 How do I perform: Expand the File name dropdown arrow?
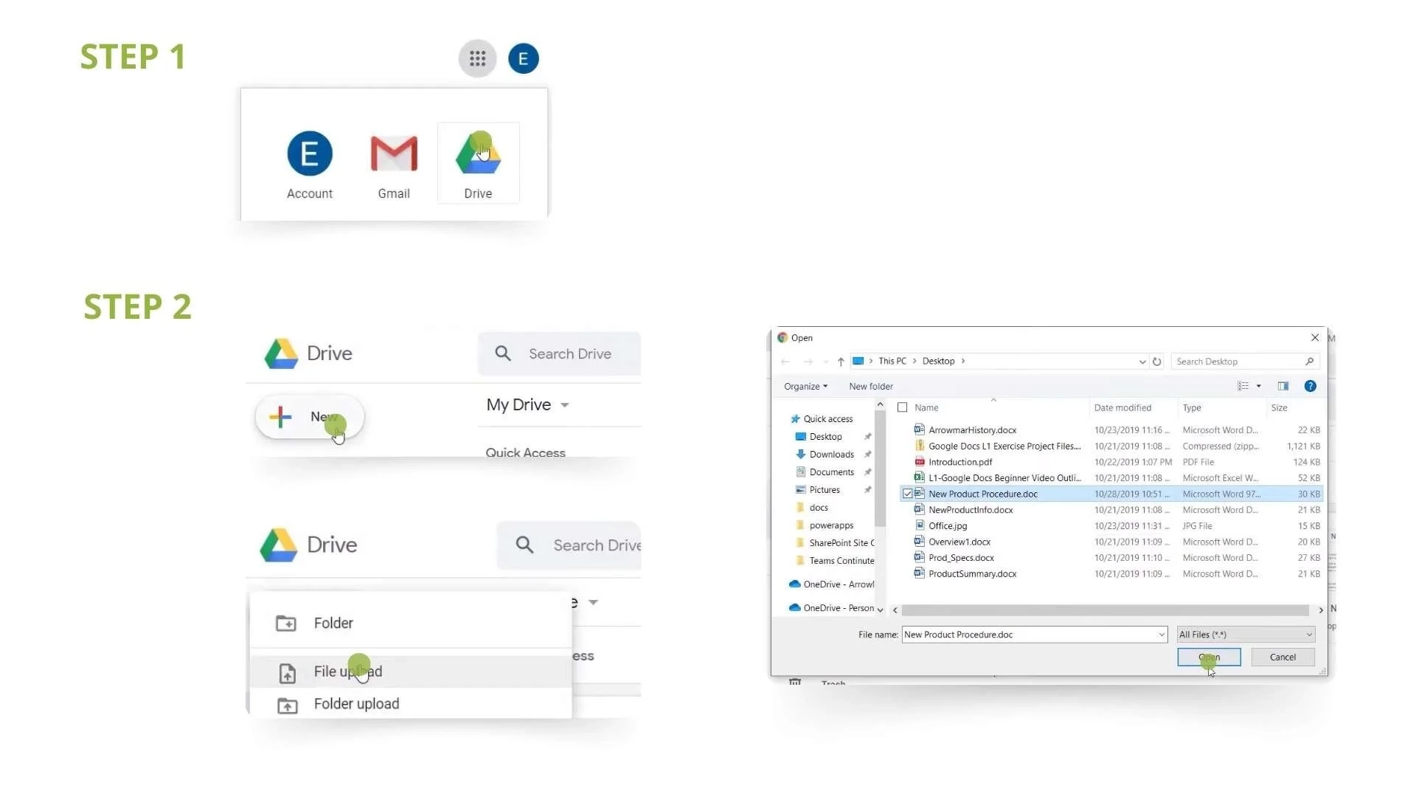point(1162,635)
